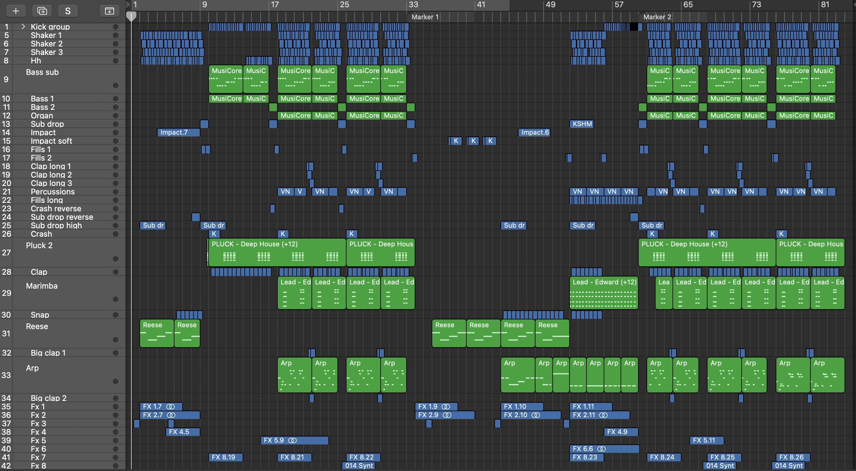
Task: Select the Shaker 3 track header
Action: coord(63,52)
